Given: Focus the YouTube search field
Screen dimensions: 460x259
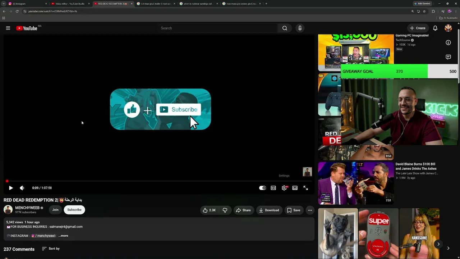Looking at the screenshot, I should [x=217, y=28].
